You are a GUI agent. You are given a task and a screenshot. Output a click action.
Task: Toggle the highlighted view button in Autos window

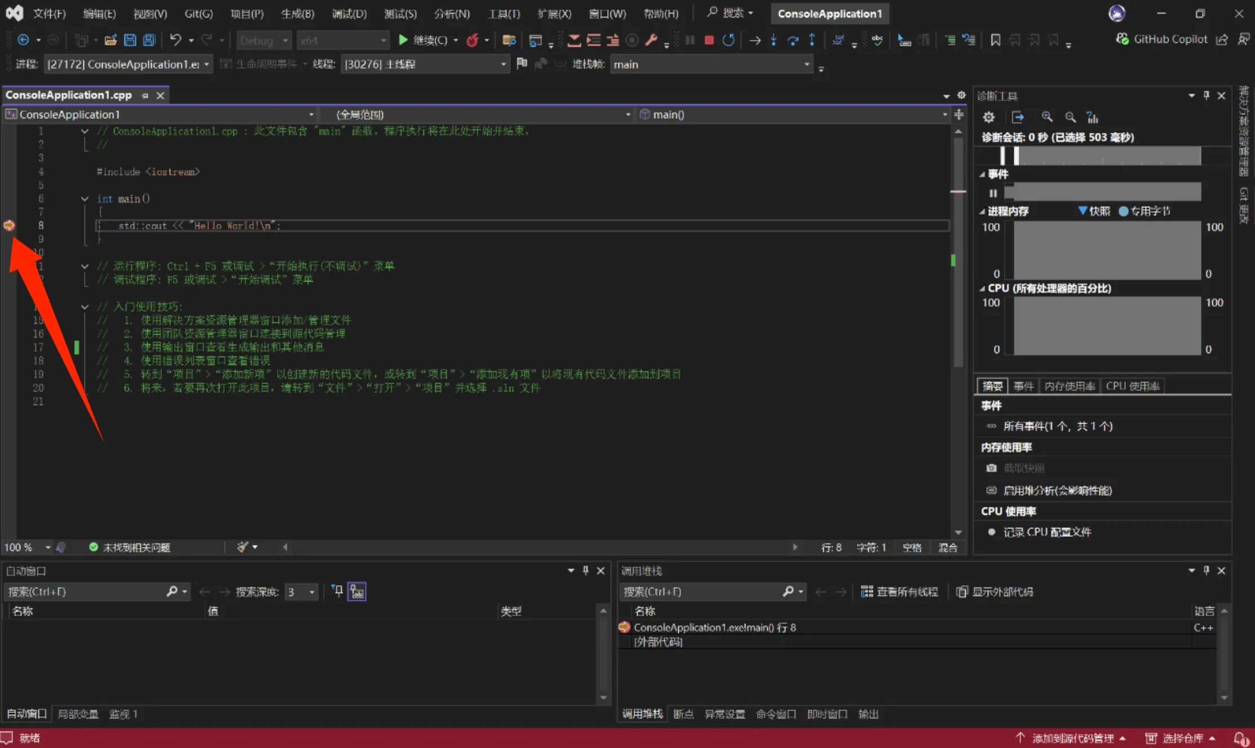[357, 591]
